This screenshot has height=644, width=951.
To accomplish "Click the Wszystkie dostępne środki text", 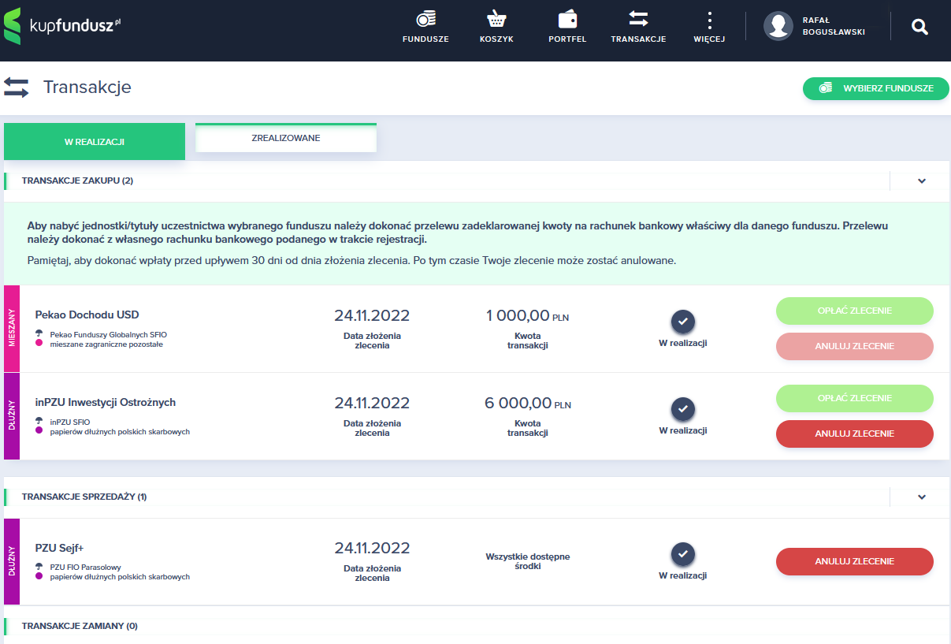I will tap(528, 561).
